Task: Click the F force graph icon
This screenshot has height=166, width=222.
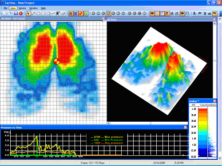Action: (177, 13)
